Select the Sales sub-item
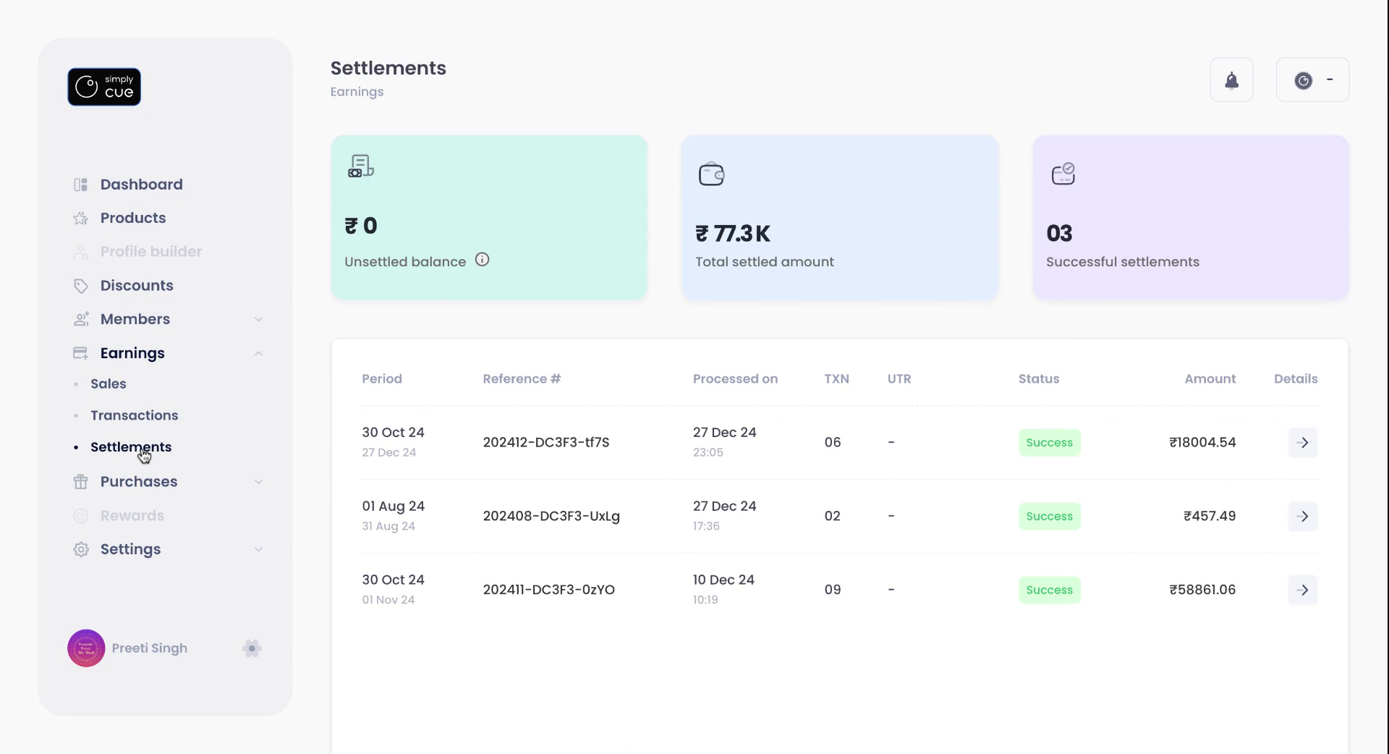The height and width of the screenshot is (754, 1389). pyautogui.click(x=109, y=384)
